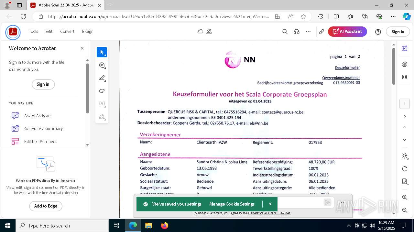Click the Add to Edge button
Screen dimensions: 414x232
46,206
